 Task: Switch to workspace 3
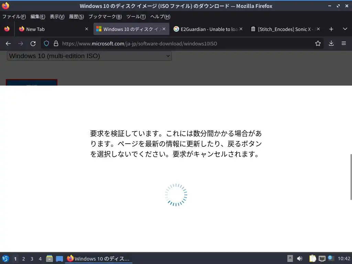tap(32, 258)
